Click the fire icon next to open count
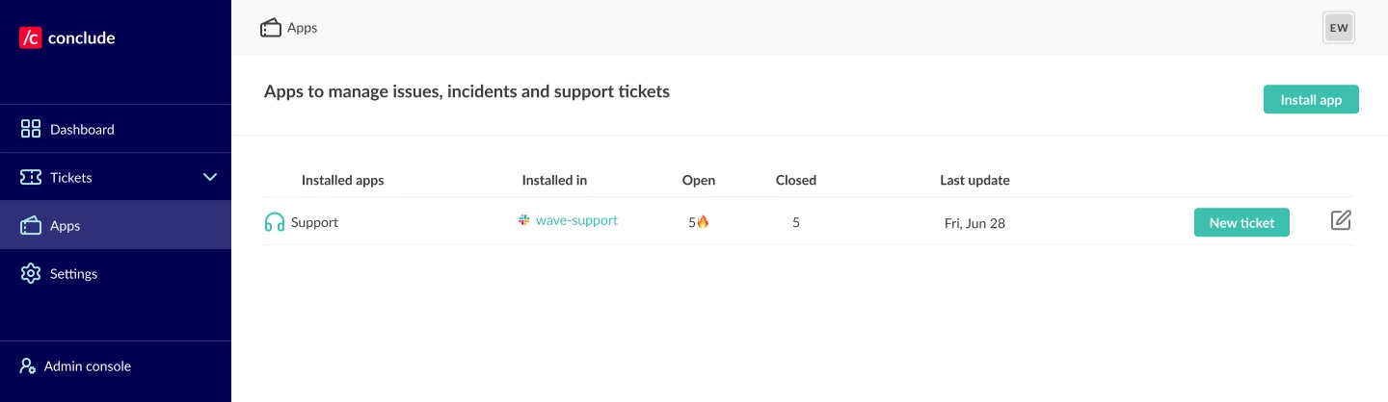1388x402 pixels. pos(703,222)
